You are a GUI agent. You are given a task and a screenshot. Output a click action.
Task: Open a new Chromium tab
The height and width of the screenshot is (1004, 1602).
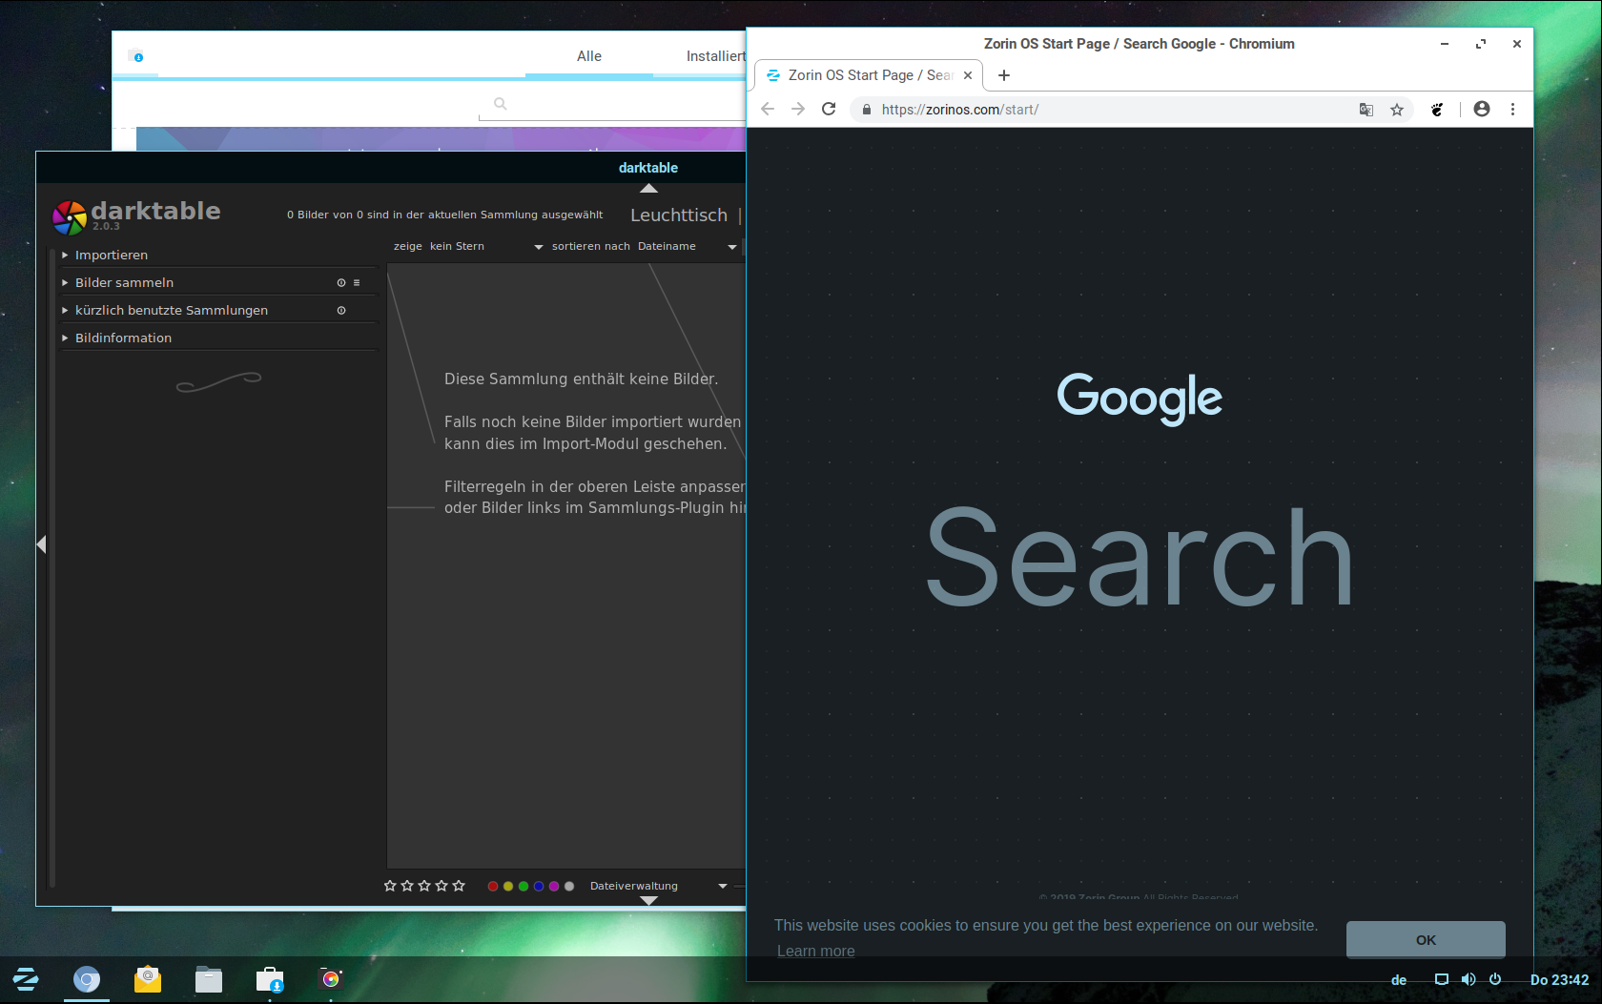coord(1003,75)
